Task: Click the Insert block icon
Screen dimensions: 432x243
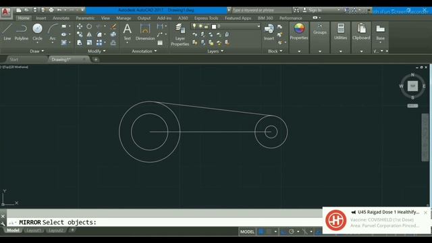Action: (269, 32)
